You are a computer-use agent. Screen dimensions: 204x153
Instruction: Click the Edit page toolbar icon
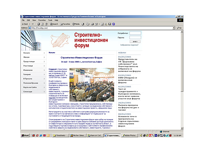click(96, 24)
